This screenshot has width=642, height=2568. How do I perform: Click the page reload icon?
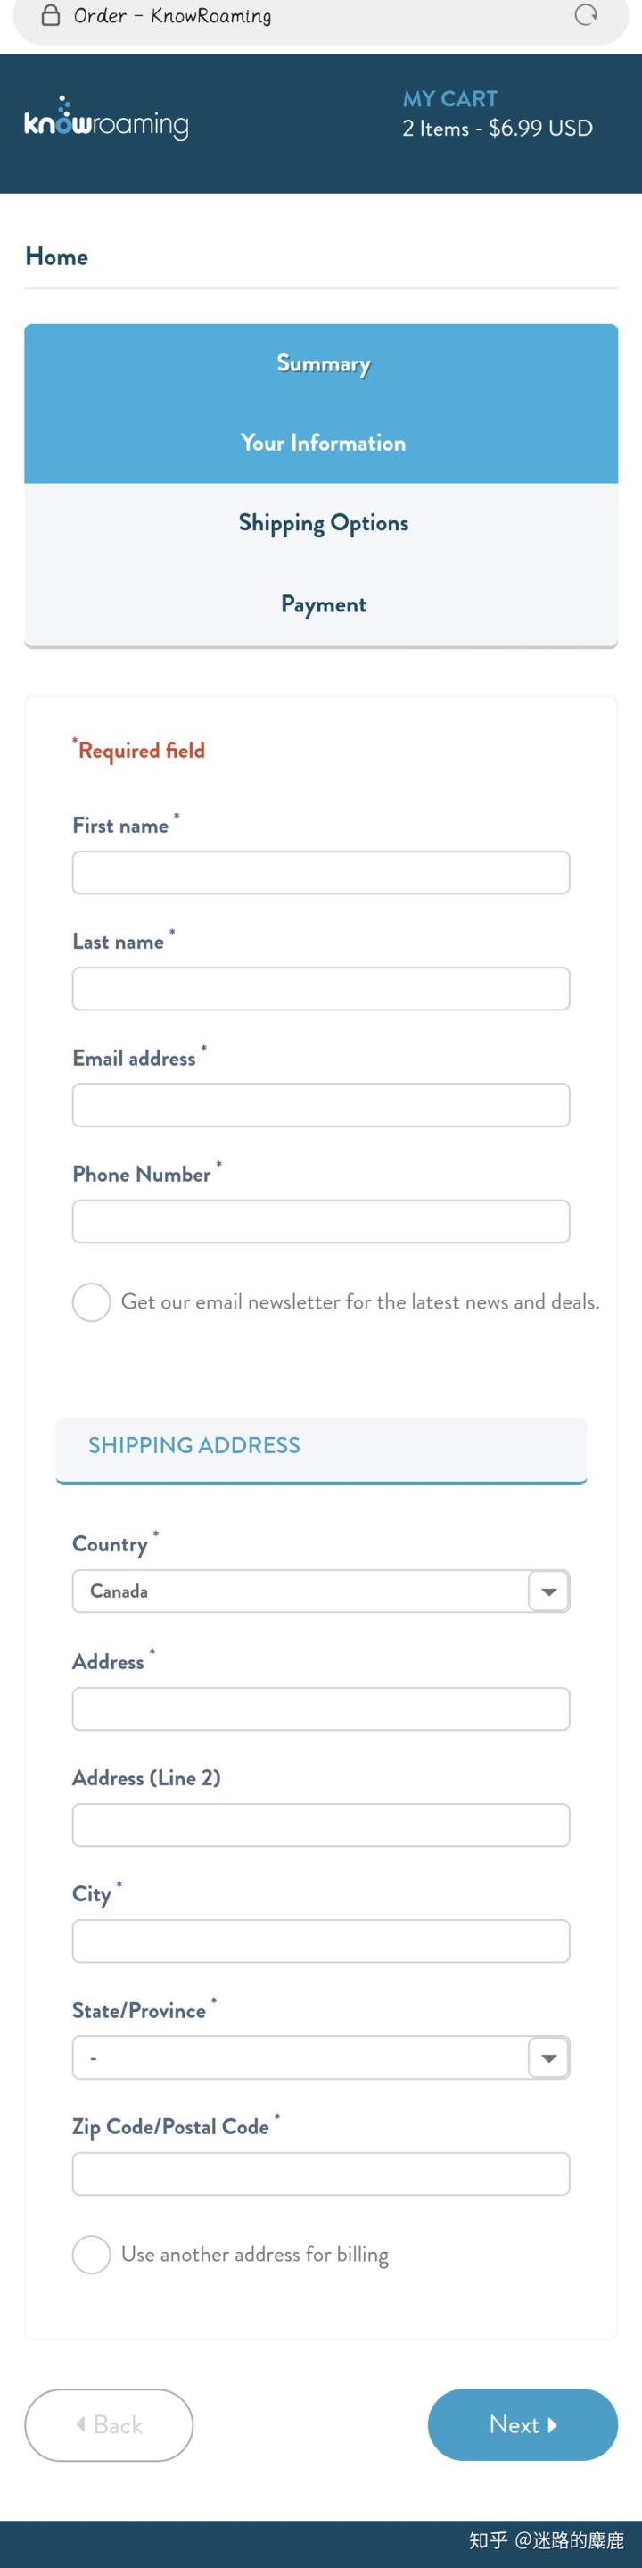pyautogui.click(x=585, y=15)
